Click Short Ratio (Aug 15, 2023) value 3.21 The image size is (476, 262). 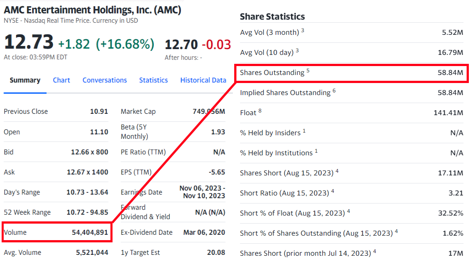456,193
